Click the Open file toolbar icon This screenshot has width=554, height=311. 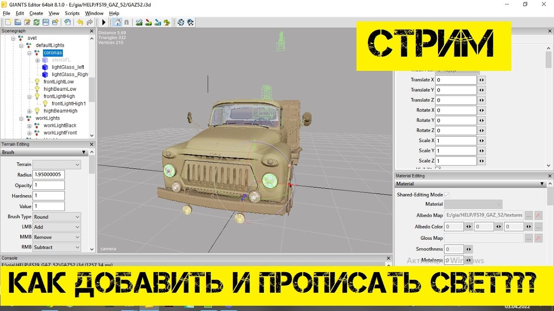point(18,22)
